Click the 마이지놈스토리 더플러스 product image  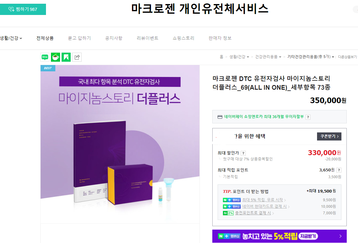click(x=120, y=144)
